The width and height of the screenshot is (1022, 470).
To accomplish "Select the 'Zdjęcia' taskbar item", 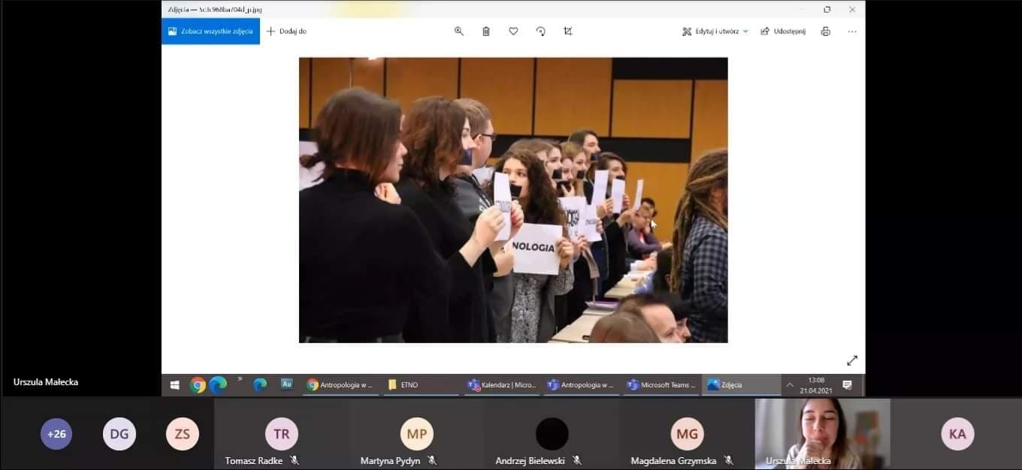I will (741, 384).
